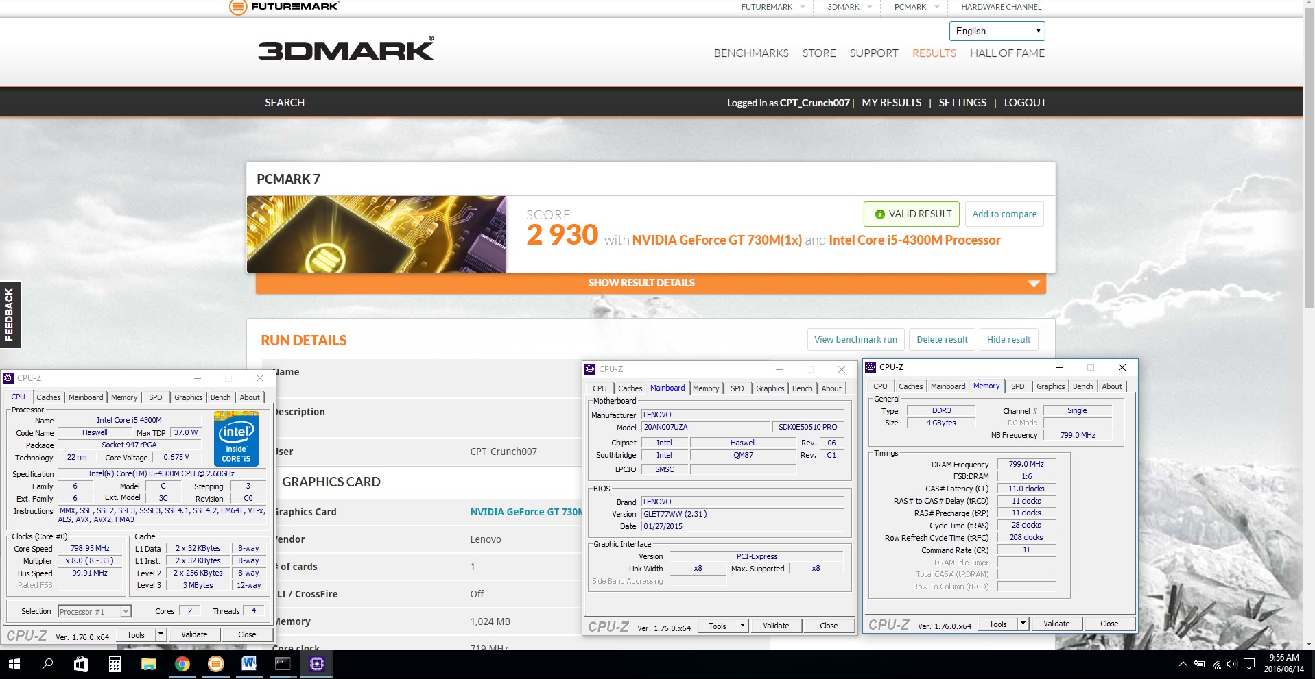
Task: Open Bench tab in Memory window
Action: coord(1083,386)
